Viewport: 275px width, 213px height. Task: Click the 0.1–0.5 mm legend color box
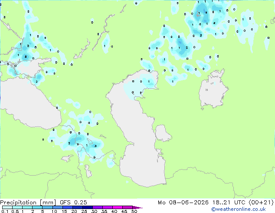[7, 207]
